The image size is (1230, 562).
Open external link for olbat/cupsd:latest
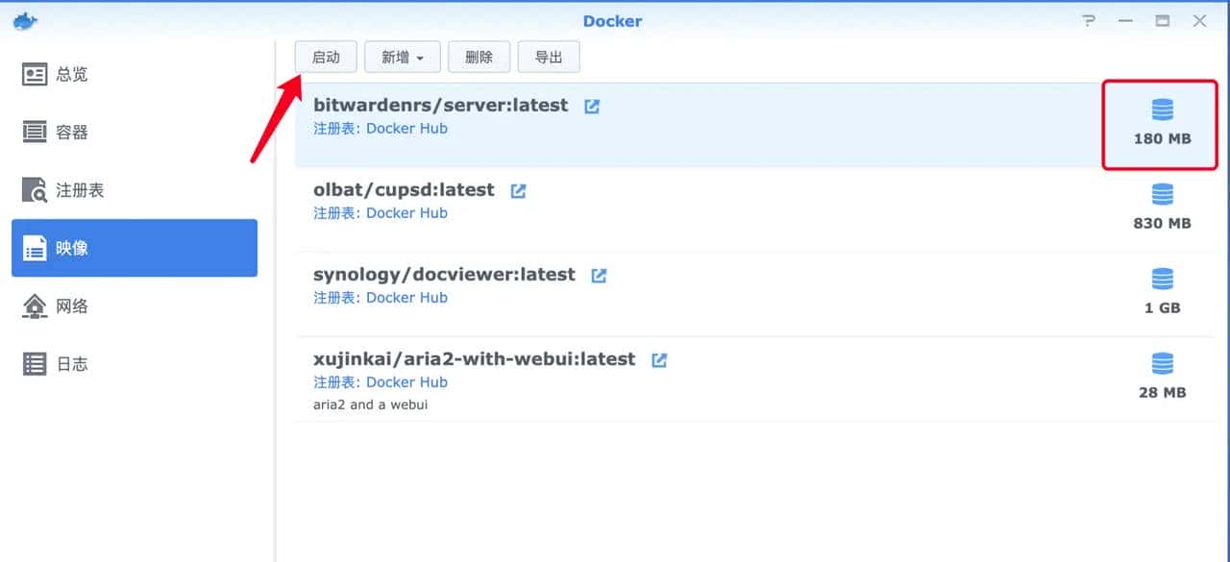point(518,191)
